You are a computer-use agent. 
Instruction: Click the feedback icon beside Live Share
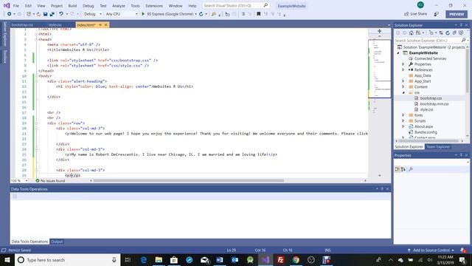click(436, 14)
